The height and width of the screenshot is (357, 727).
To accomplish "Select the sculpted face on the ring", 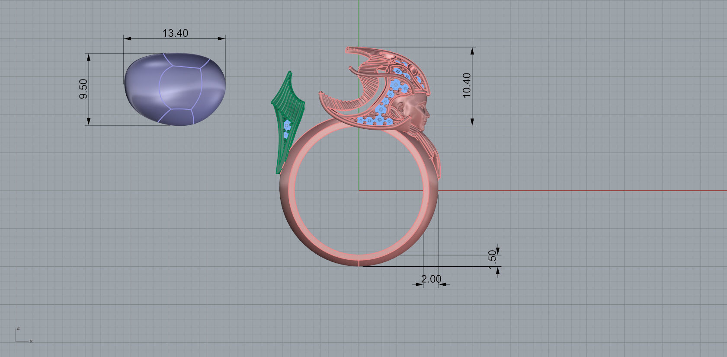I will click(414, 113).
